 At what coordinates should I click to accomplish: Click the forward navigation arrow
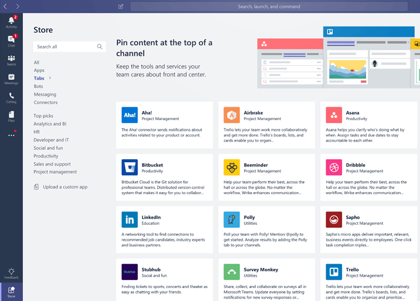coord(18,6)
